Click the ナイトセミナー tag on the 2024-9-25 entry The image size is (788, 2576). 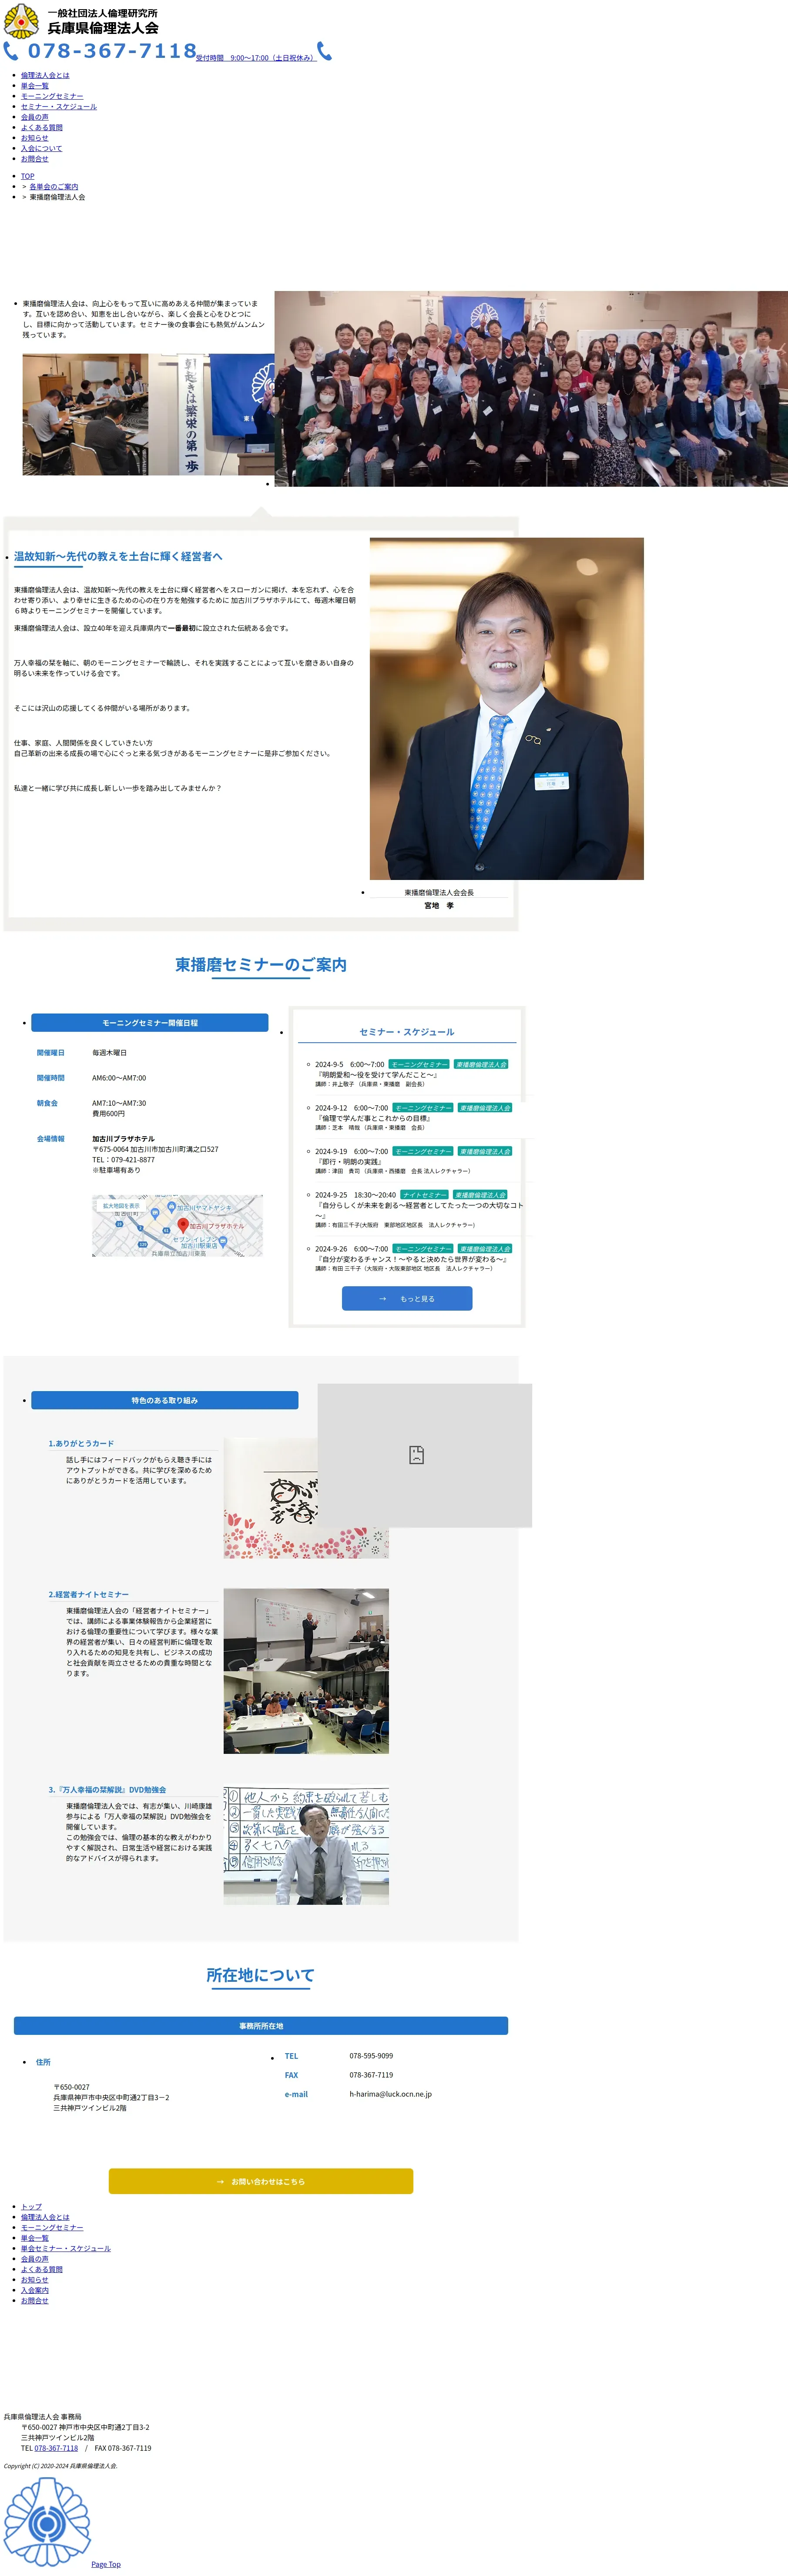pyautogui.click(x=424, y=1195)
